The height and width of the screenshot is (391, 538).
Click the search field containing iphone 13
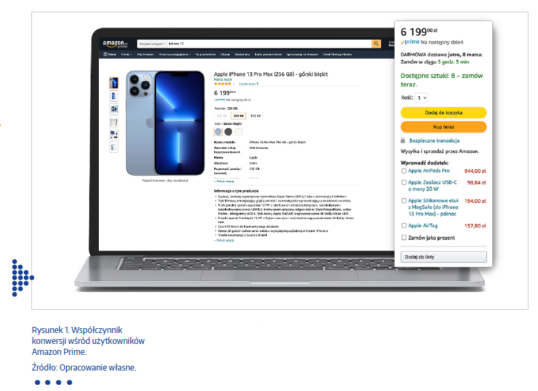269,44
